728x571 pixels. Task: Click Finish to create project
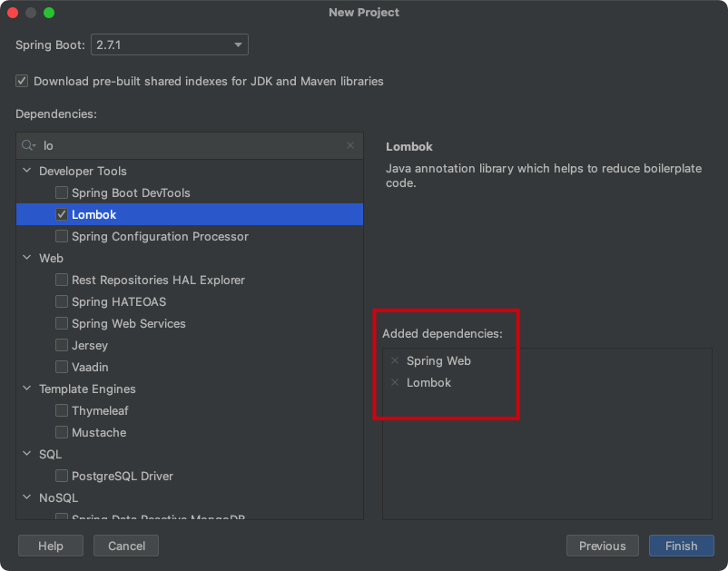[681, 546]
